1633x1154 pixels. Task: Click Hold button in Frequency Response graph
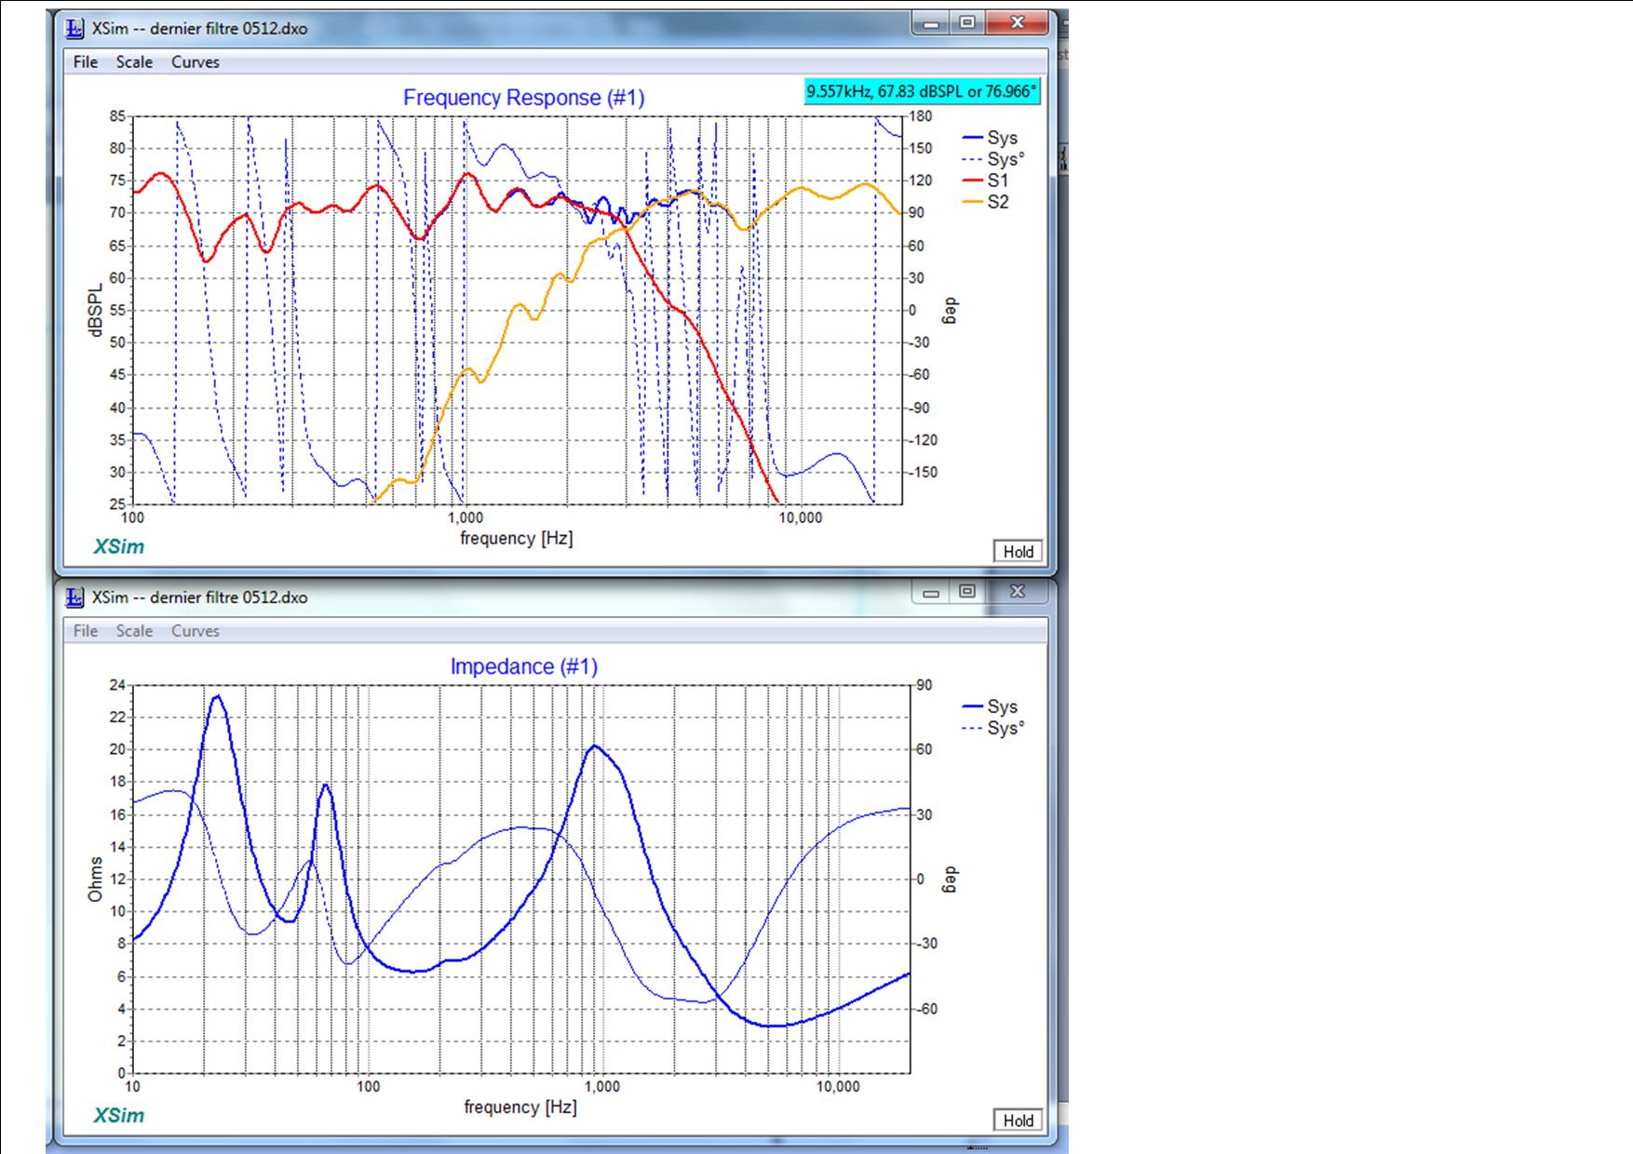click(x=1018, y=551)
